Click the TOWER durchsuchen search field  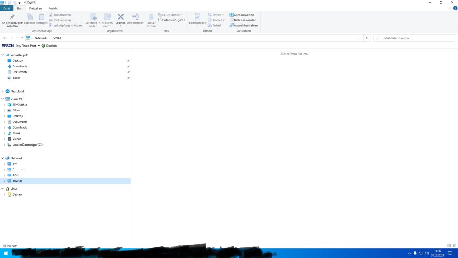point(414,38)
